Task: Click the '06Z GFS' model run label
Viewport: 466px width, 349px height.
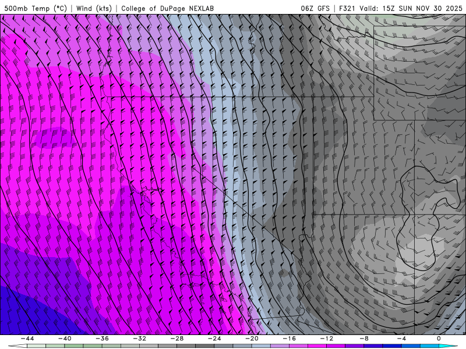Action: point(315,8)
